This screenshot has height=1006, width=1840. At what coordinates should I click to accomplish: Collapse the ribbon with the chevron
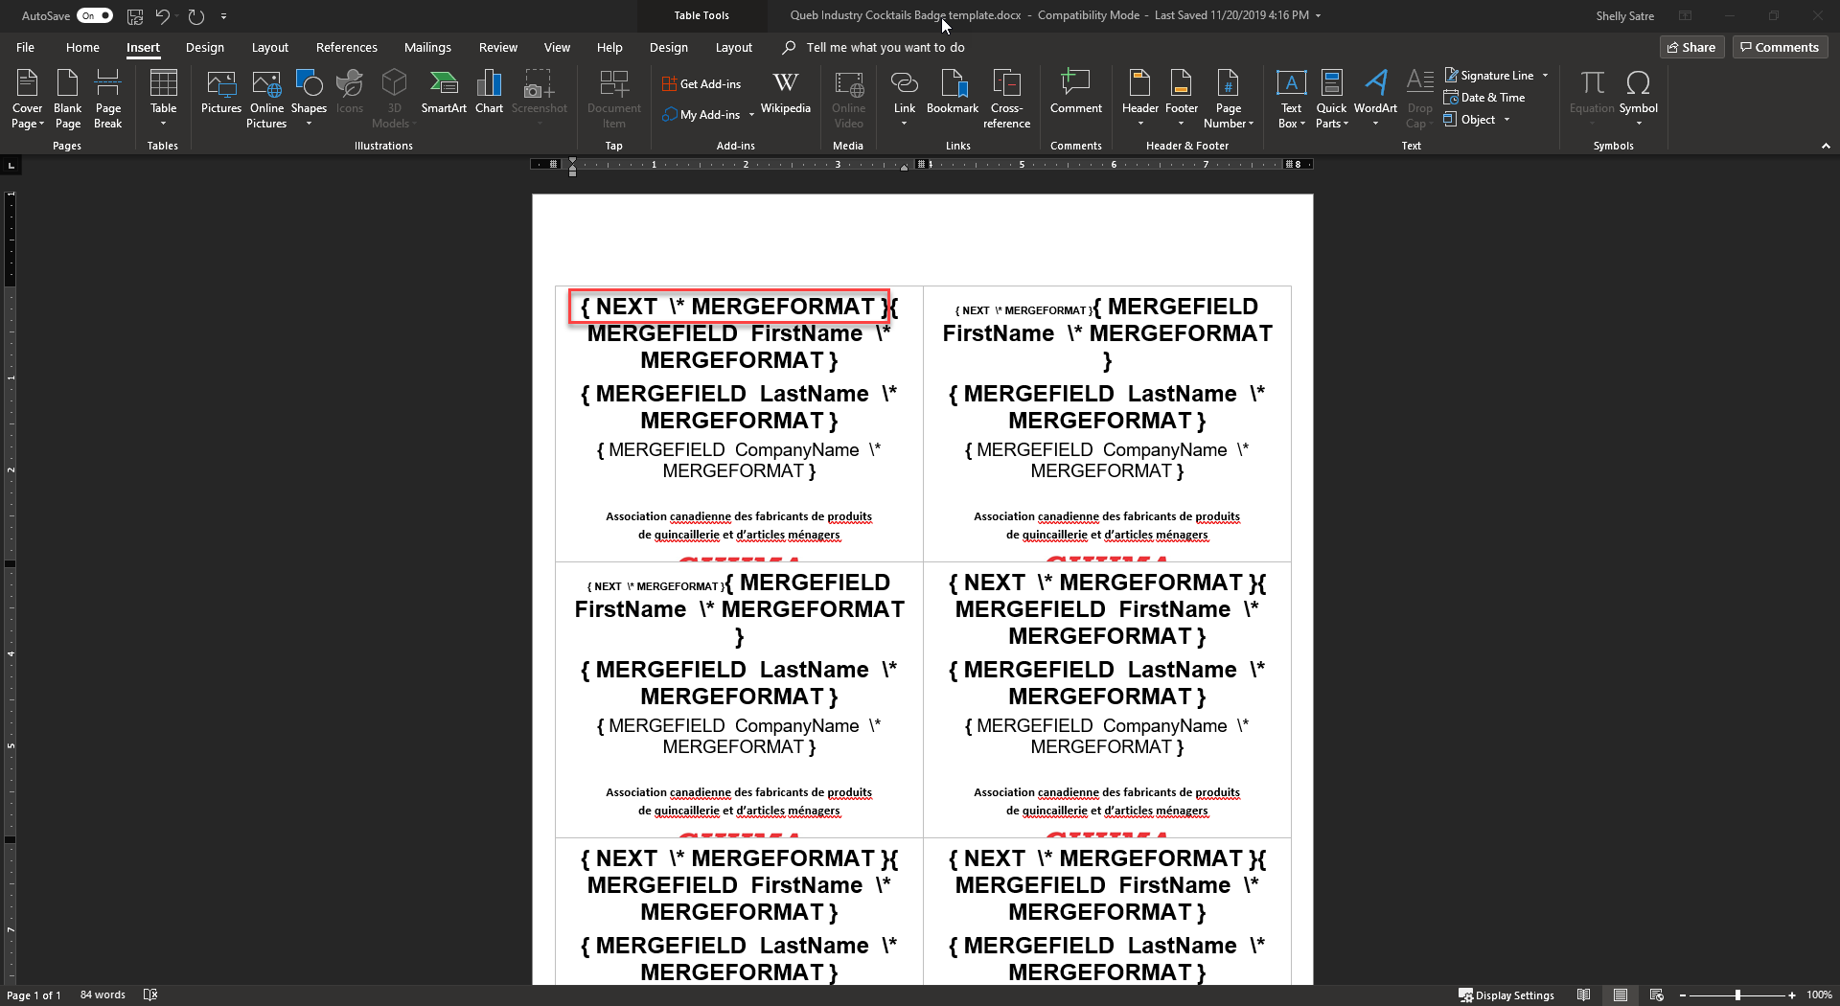tap(1826, 146)
